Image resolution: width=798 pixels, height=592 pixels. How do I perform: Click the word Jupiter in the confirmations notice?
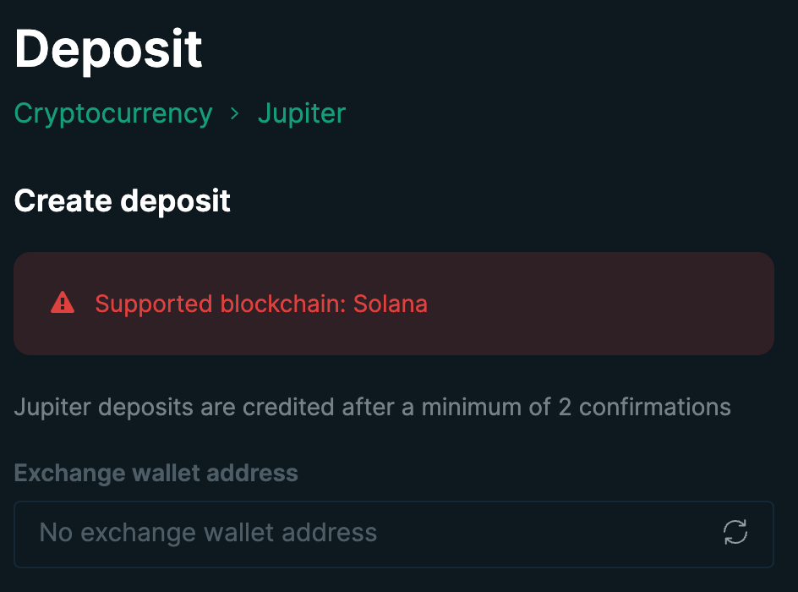click(53, 408)
